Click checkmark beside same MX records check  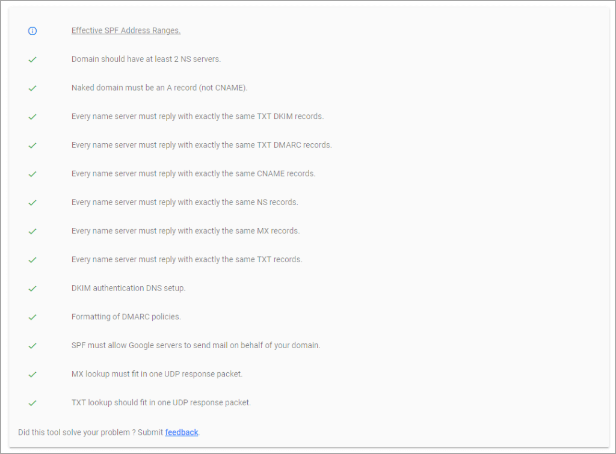(32, 231)
